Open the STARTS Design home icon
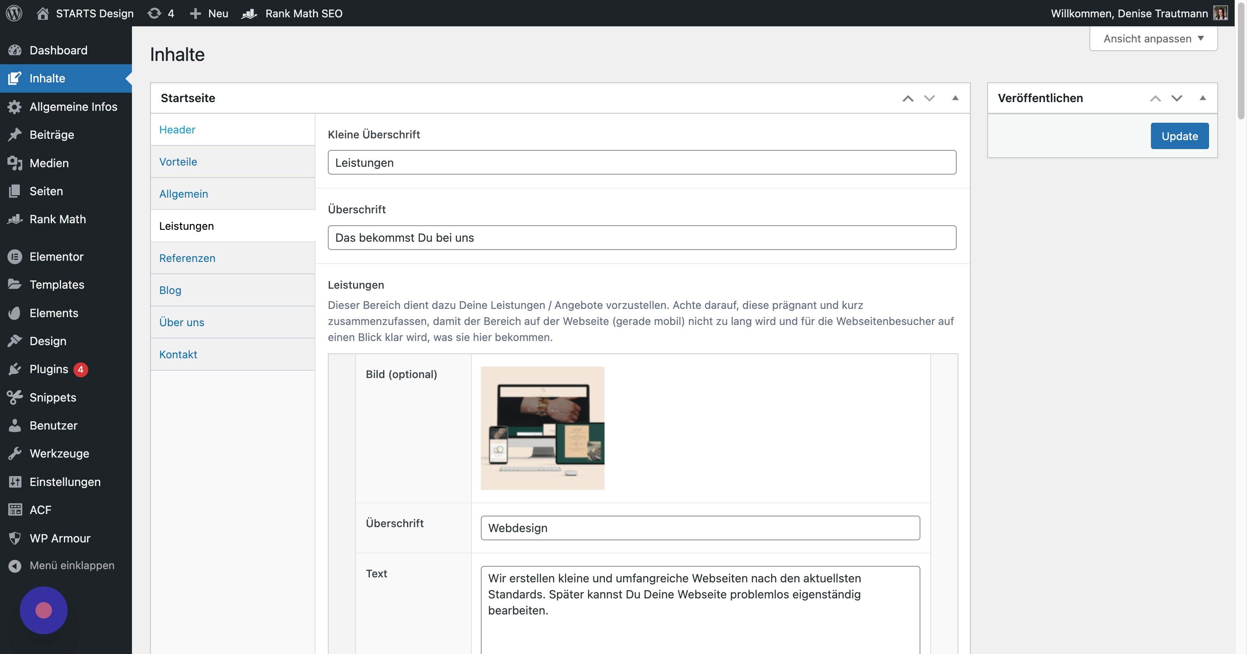The height and width of the screenshot is (654, 1247). 42,13
